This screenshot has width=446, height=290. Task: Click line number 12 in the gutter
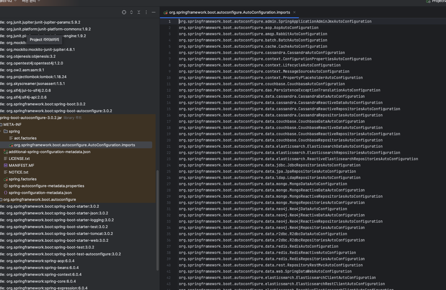169,90
